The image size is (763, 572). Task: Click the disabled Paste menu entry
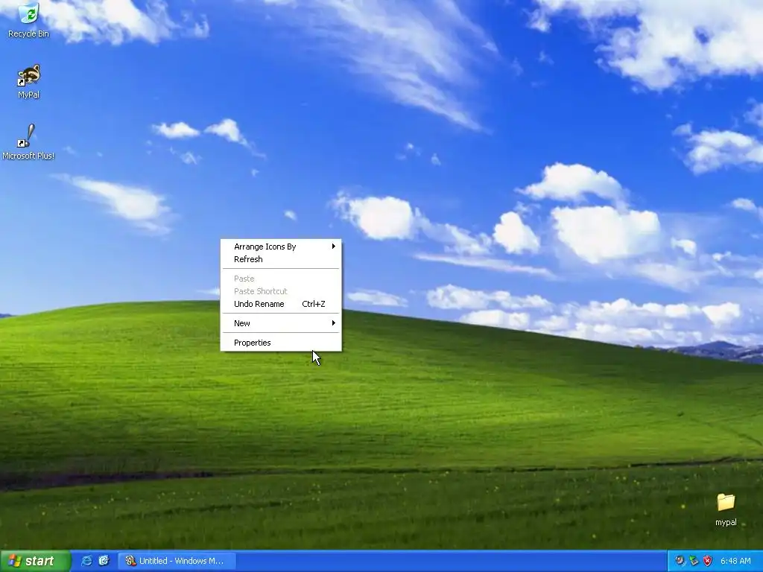tap(281, 279)
